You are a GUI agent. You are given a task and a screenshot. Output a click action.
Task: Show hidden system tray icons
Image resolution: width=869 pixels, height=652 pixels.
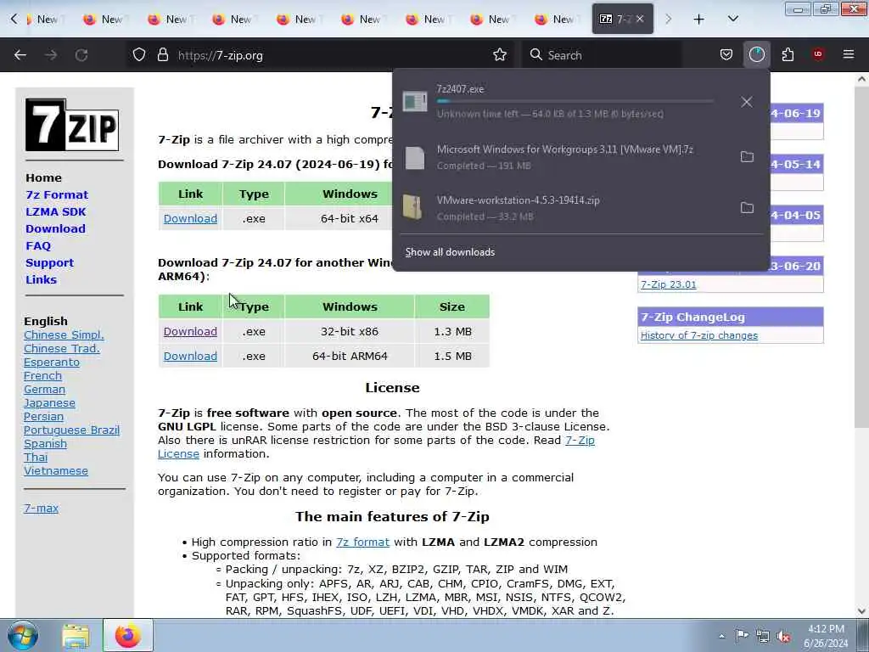click(721, 636)
